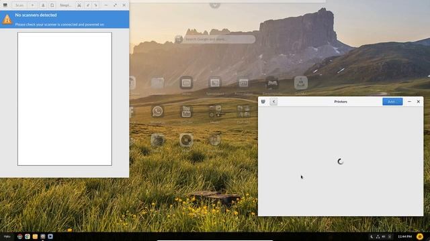The image size is (430, 241).
Task: Go back using the Printers back arrow
Action: coord(273,102)
